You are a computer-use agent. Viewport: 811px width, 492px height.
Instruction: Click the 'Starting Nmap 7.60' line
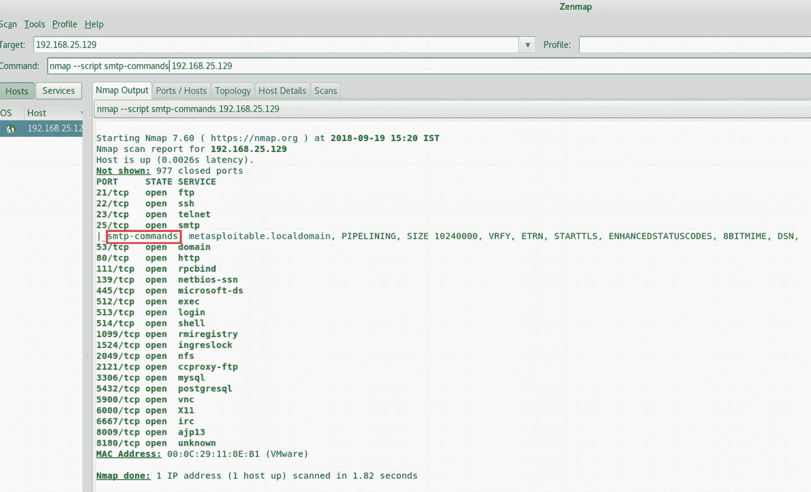pyautogui.click(x=268, y=138)
